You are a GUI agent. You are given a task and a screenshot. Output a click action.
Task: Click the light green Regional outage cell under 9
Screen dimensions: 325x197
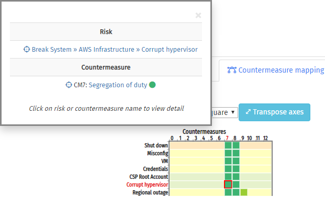tap(244, 192)
